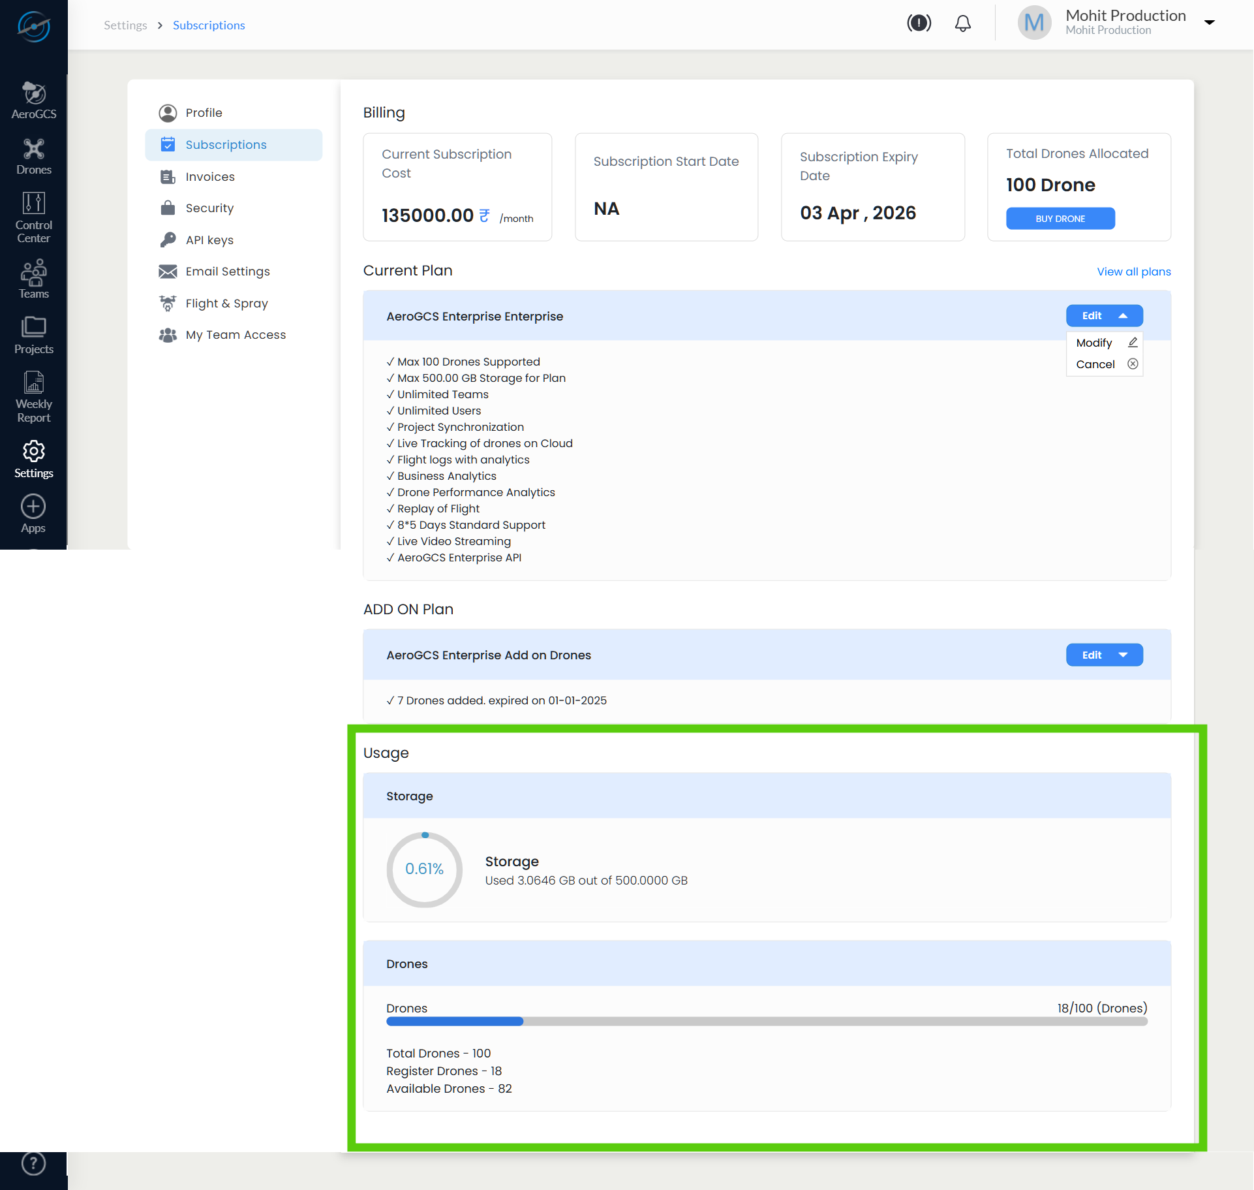Click 'Register Drones - 18' text

click(x=444, y=1071)
